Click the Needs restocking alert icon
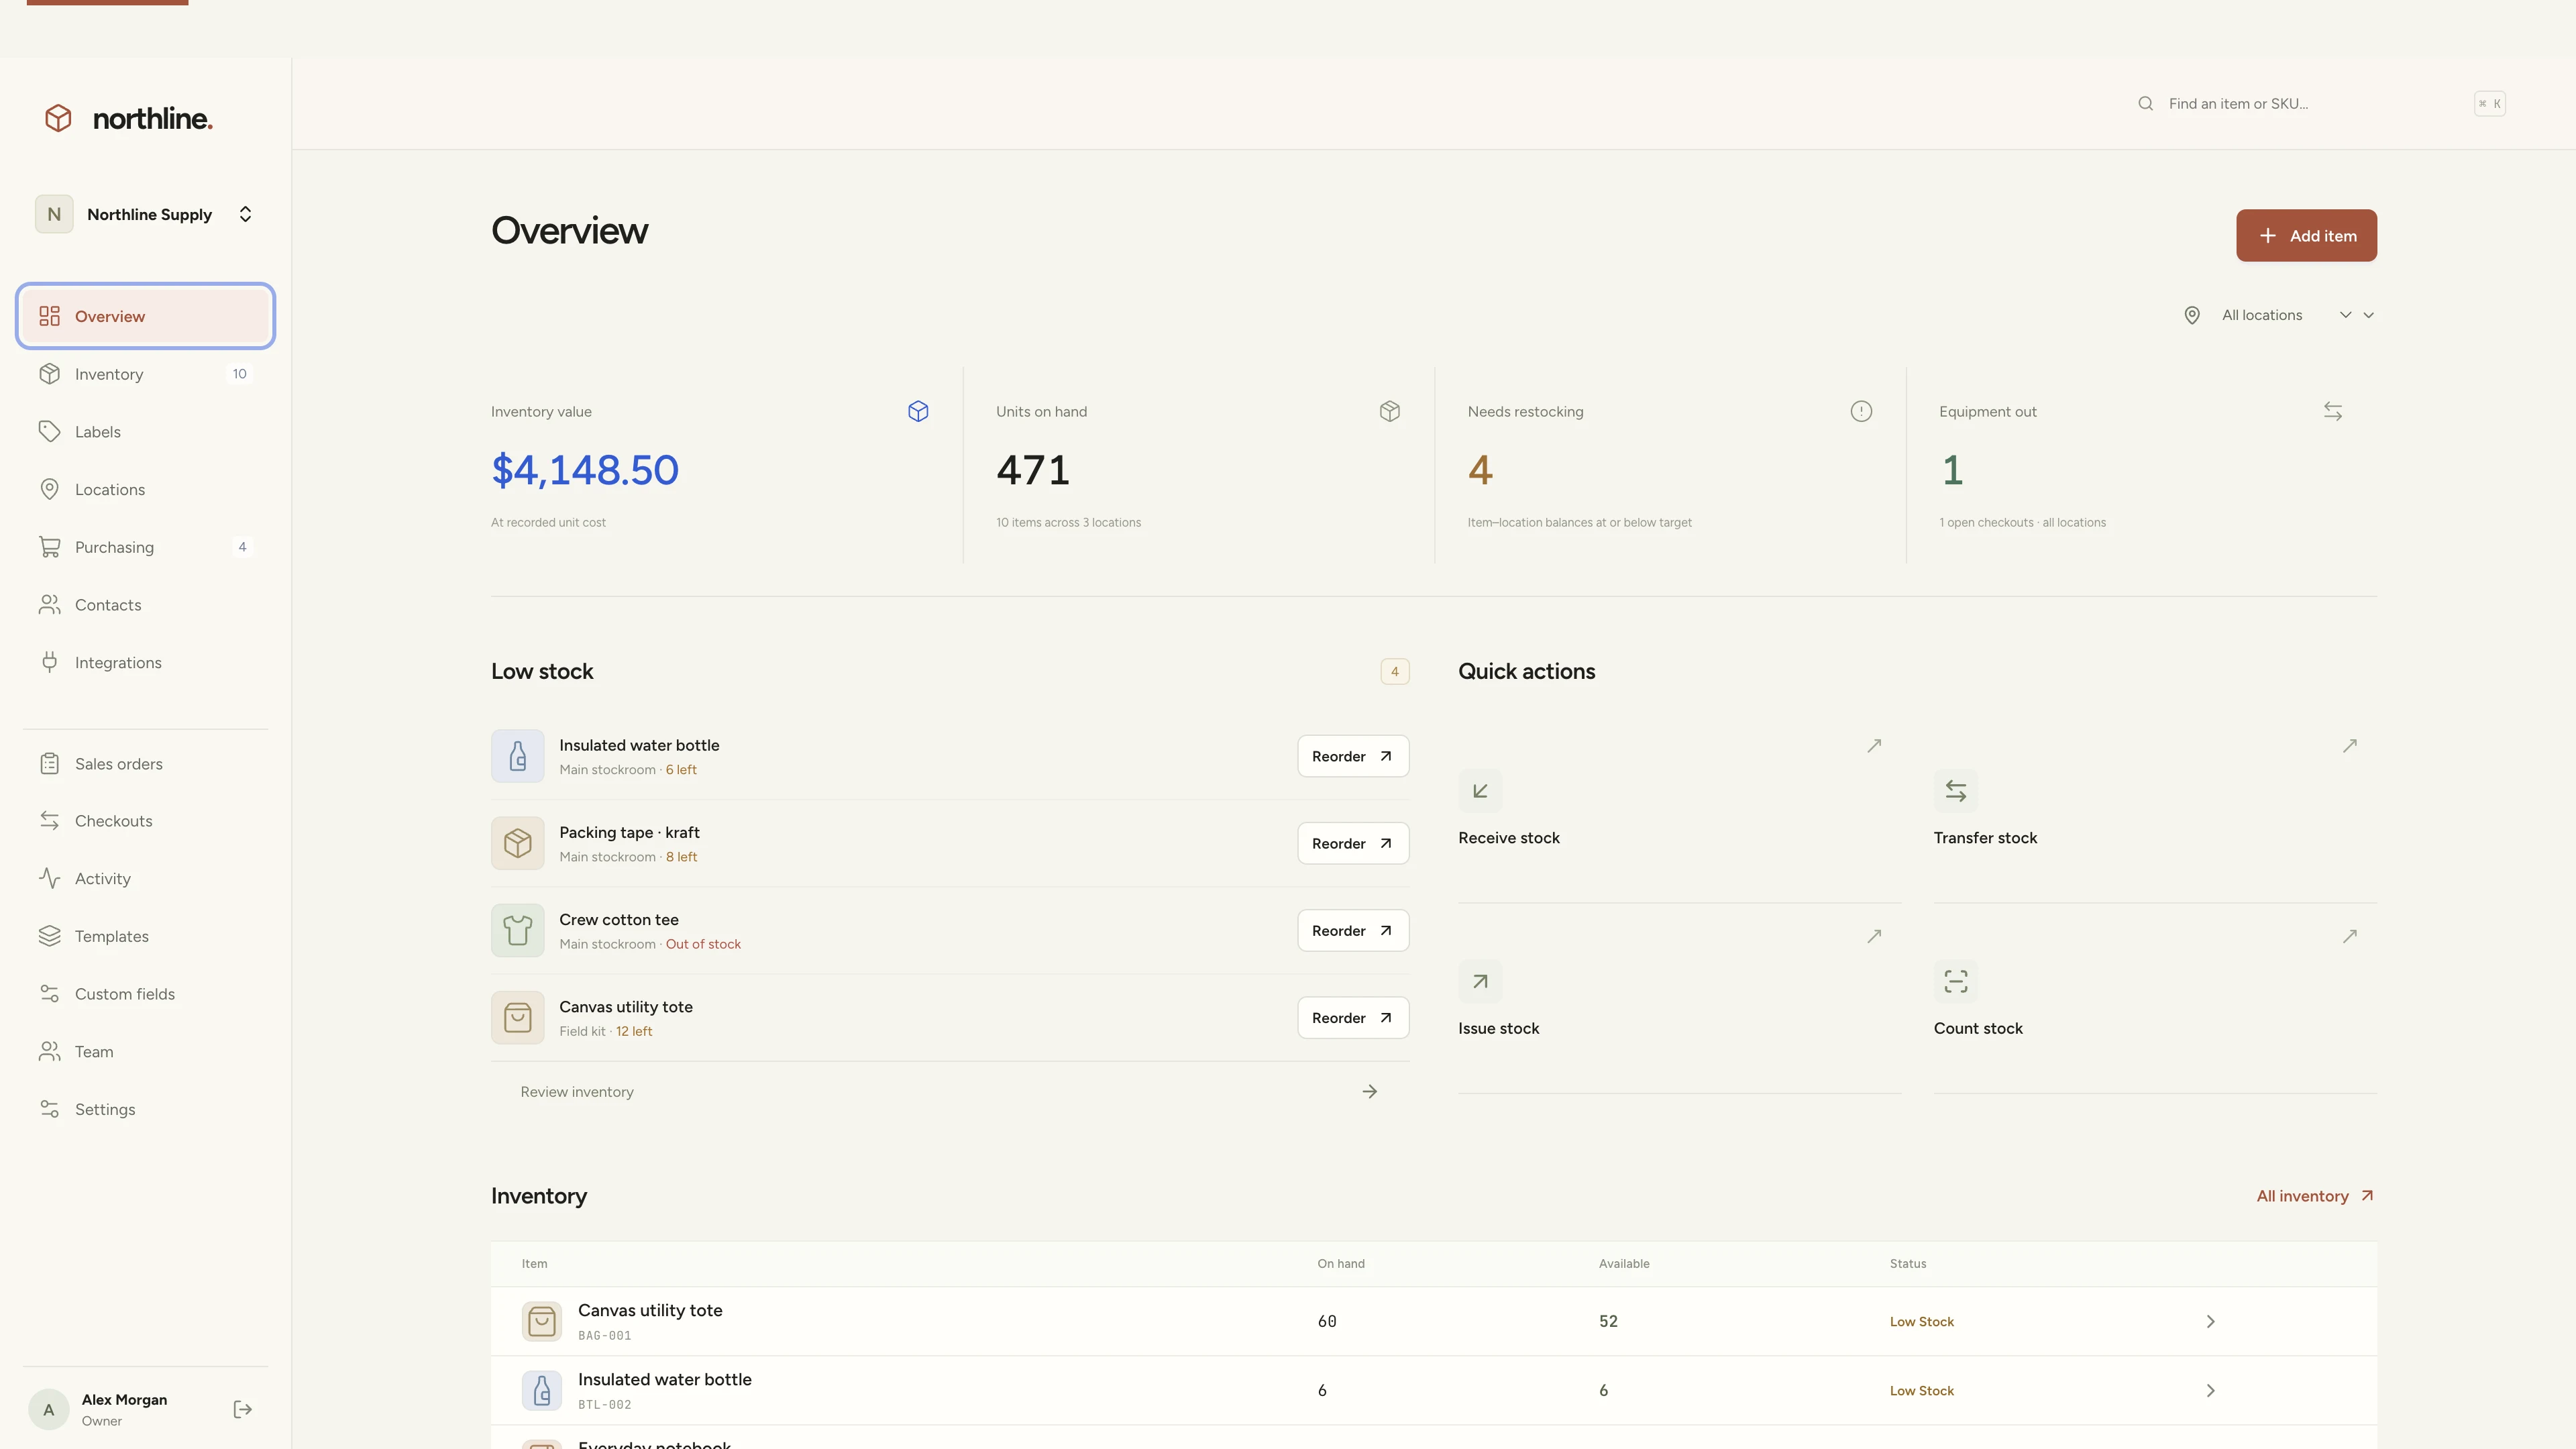This screenshot has height=1449, width=2576. 1860,411
